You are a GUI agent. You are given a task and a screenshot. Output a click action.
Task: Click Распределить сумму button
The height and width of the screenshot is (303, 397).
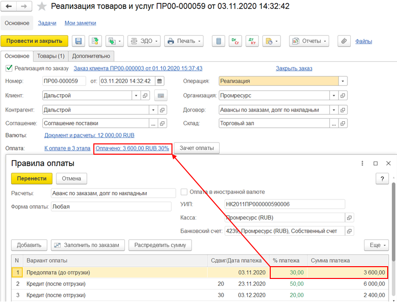[x=160, y=245]
